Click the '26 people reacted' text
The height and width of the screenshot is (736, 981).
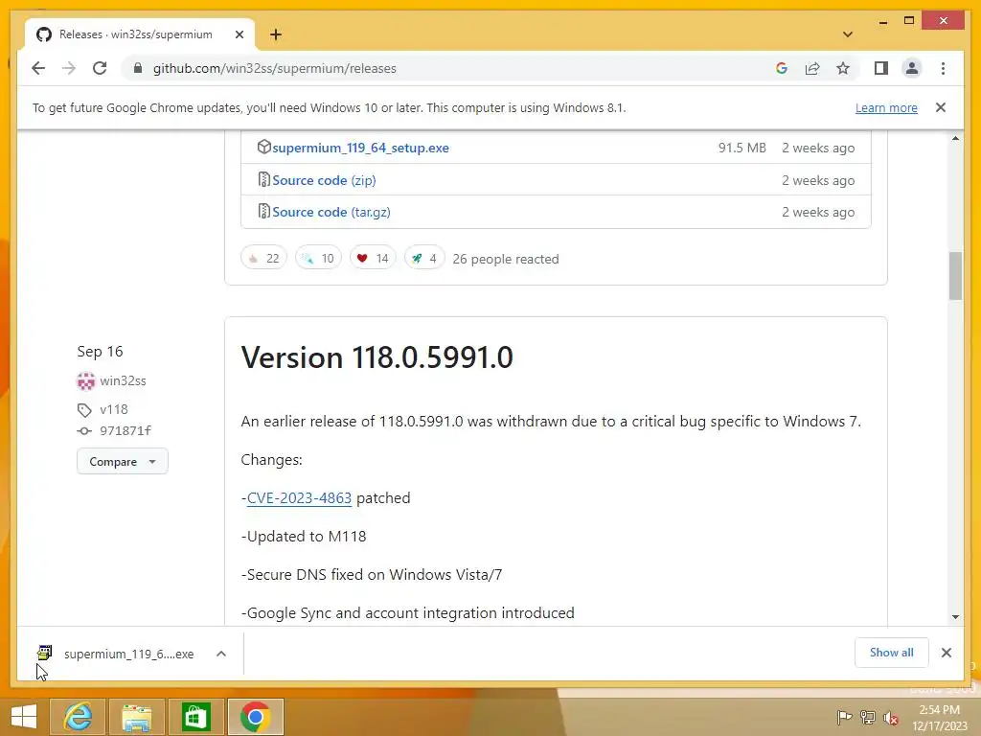(x=506, y=259)
